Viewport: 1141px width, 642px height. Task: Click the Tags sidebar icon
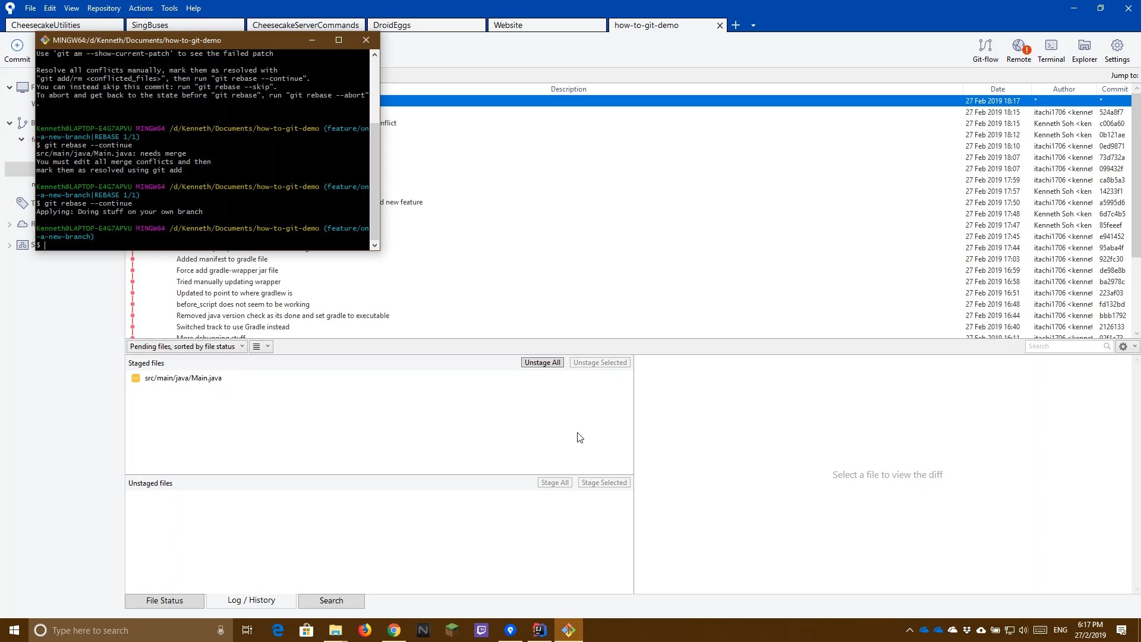[23, 203]
